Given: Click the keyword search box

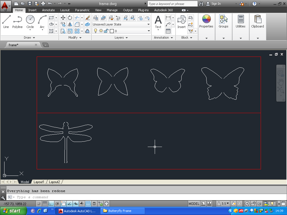Looking at the screenshot, I should 172,4.
